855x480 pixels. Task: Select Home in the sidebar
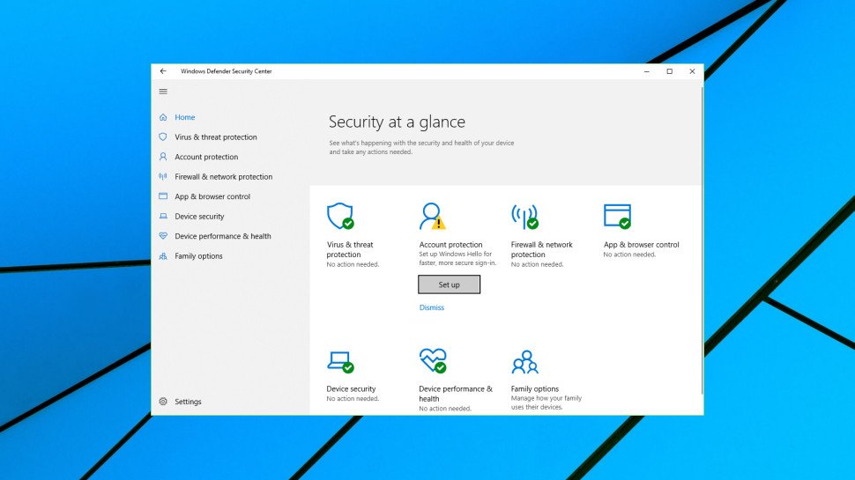pos(185,117)
